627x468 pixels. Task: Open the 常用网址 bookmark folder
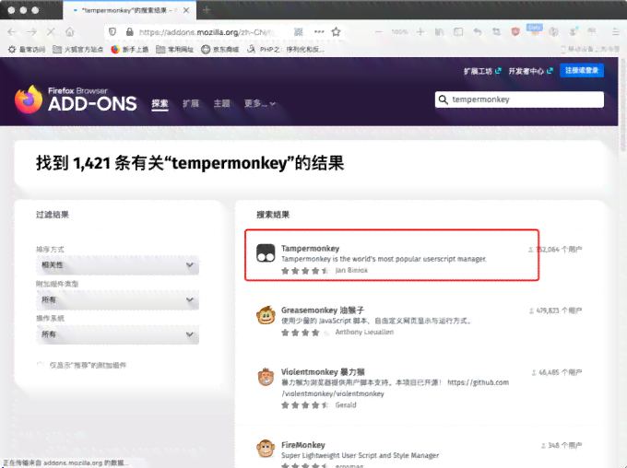[175, 49]
